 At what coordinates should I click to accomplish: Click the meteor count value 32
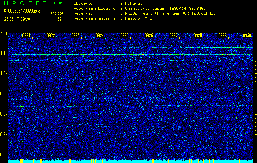(x=59, y=19)
